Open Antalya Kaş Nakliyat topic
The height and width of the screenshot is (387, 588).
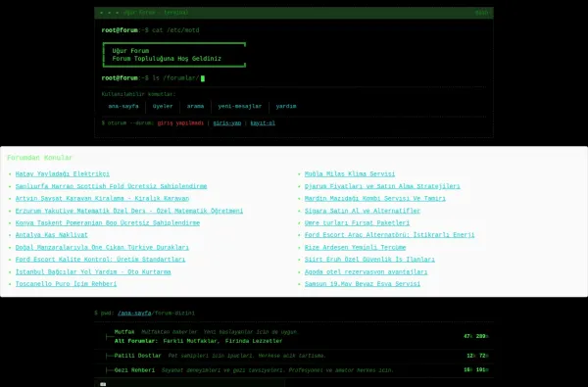[x=51, y=235]
